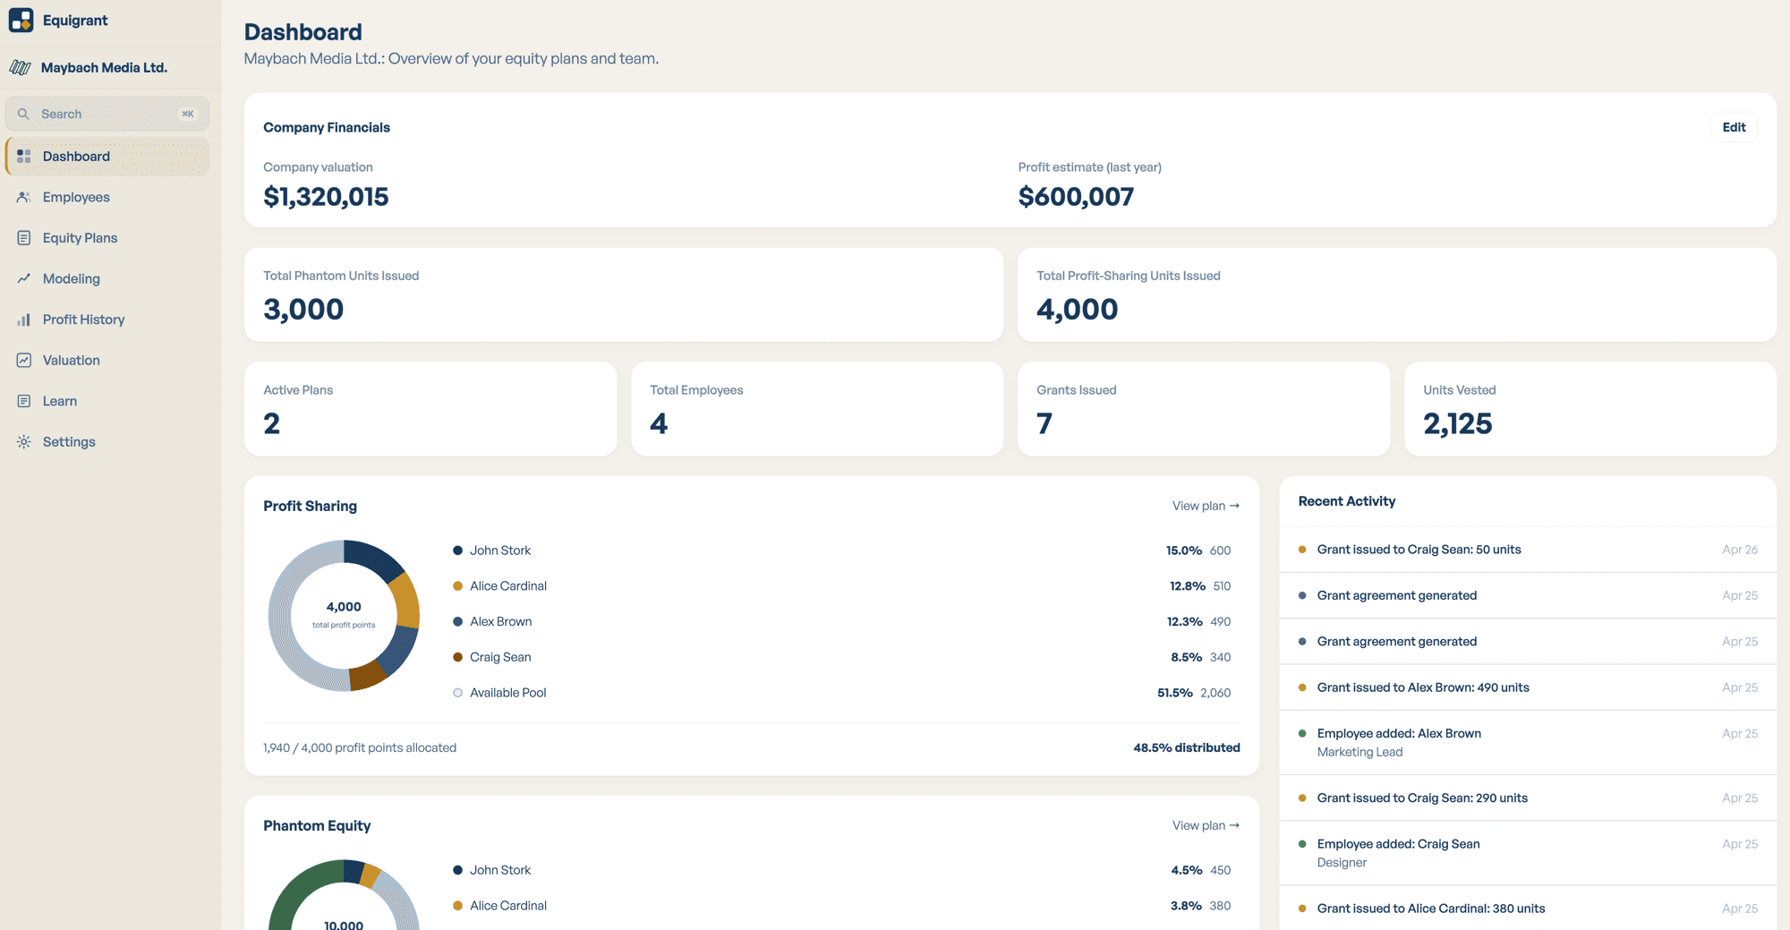Edit the Company Financials
Image resolution: width=1790 pixels, height=930 pixels.
pos(1734,127)
